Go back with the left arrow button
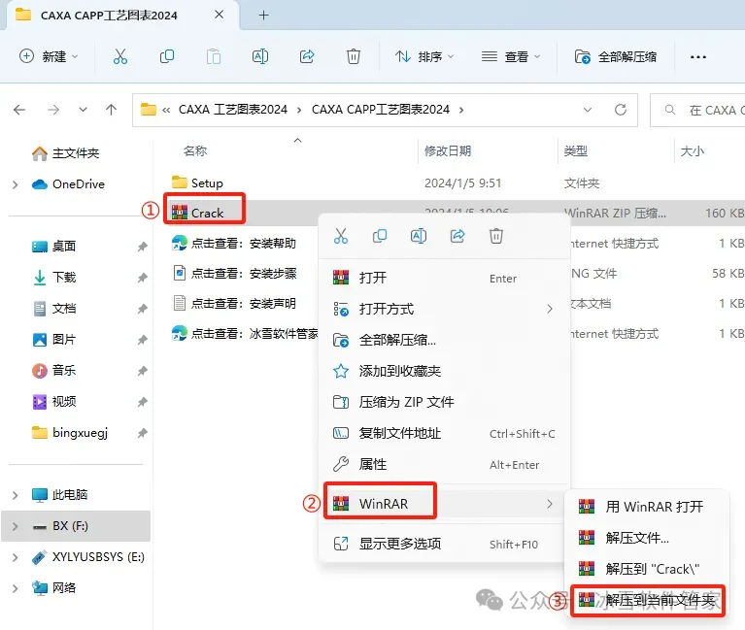 (x=19, y=110)
